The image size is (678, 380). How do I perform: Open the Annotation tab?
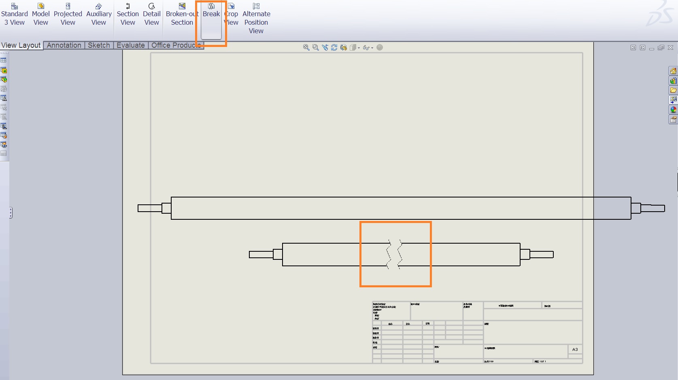coord(64,45)
